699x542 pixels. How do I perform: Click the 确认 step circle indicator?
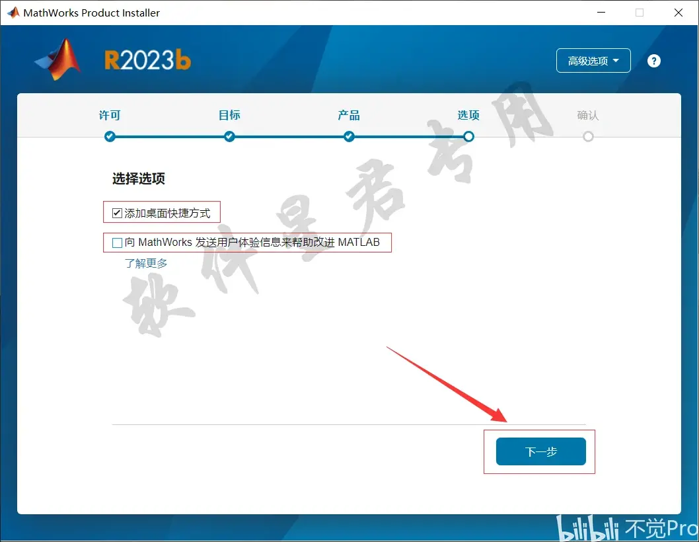point(588,137)
